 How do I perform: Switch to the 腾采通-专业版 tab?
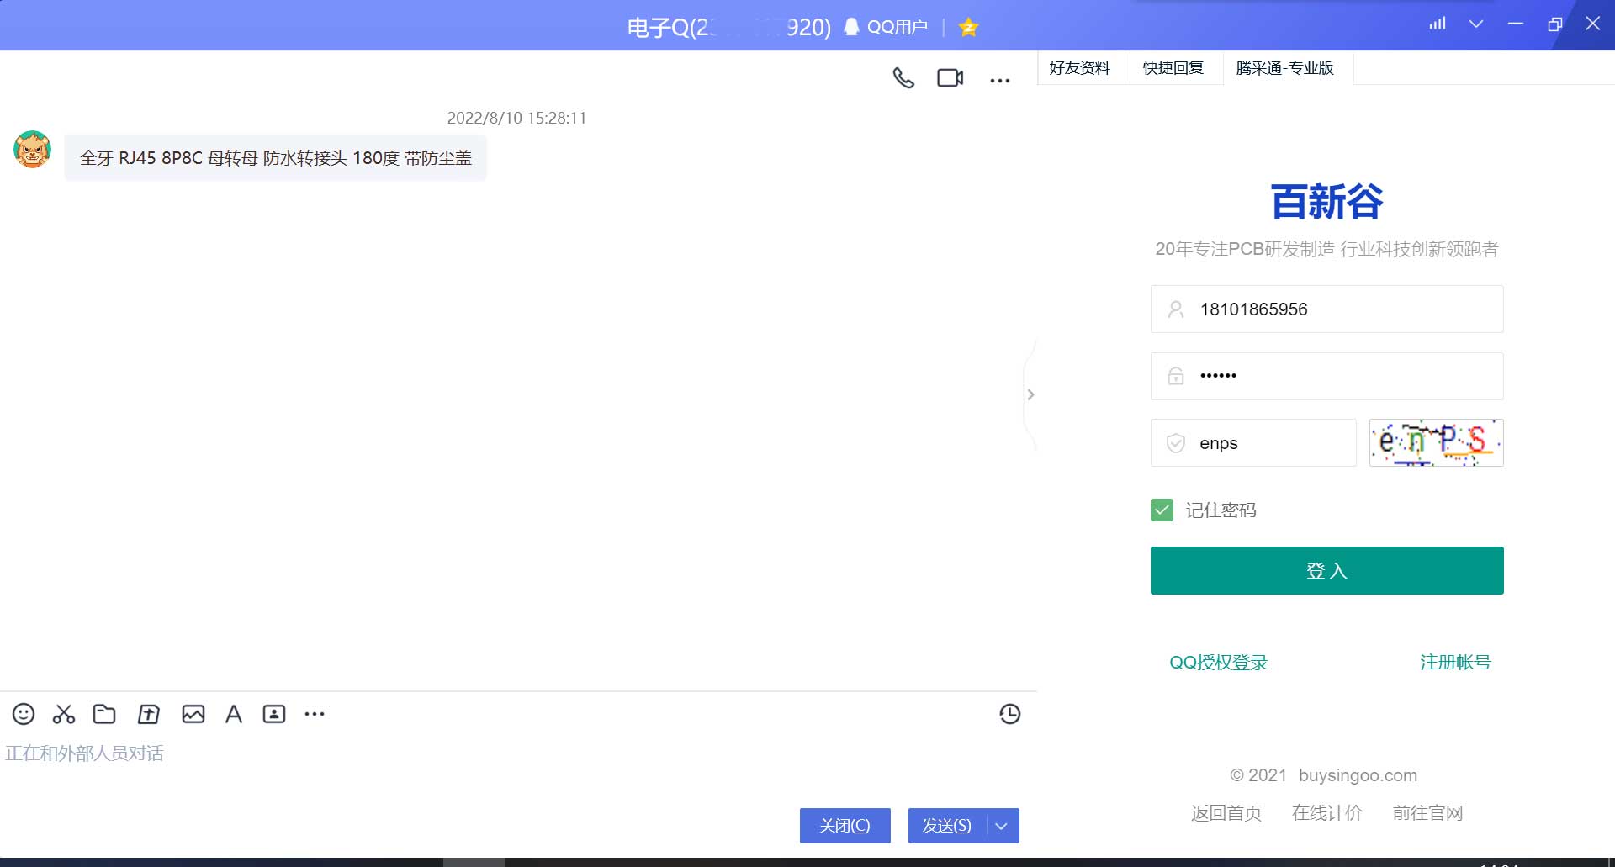click(1284, 68)
